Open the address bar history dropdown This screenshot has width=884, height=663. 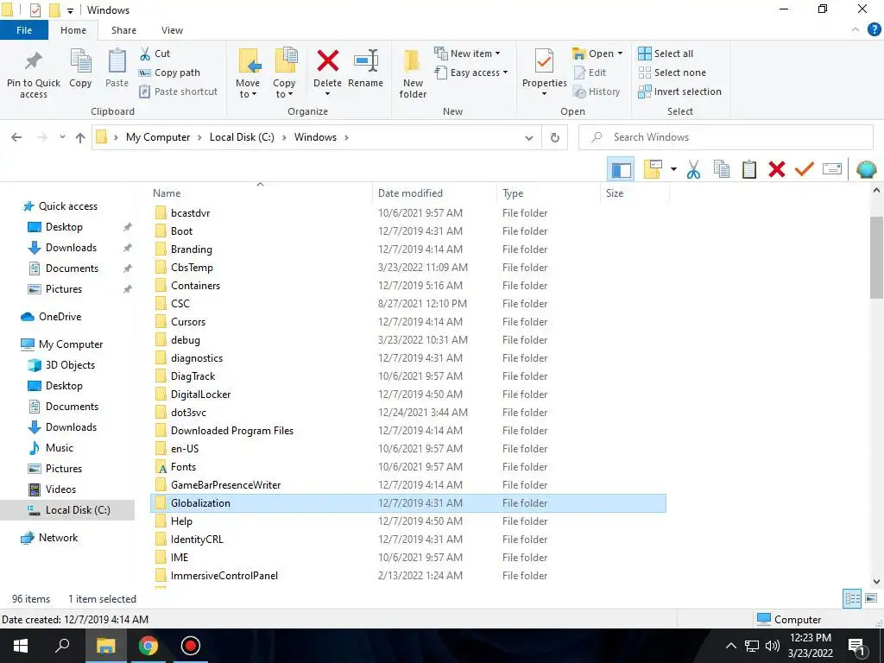pyautogui.click(x=529, y=137)
